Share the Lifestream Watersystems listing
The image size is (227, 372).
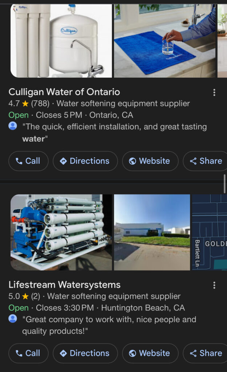point(206,353)
